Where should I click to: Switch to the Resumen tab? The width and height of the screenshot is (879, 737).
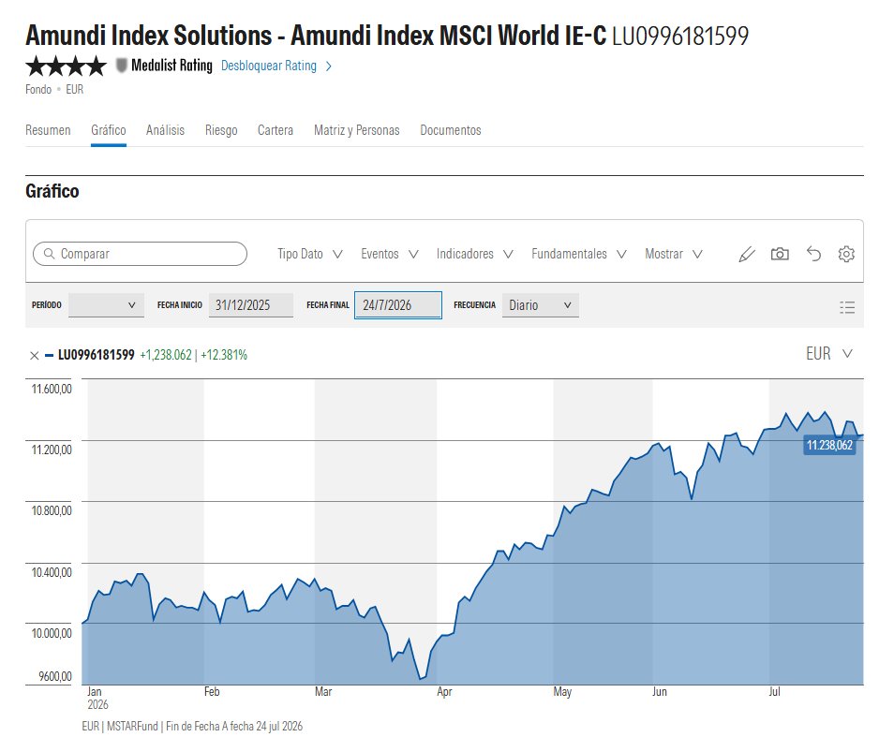(x=48, y=130)
